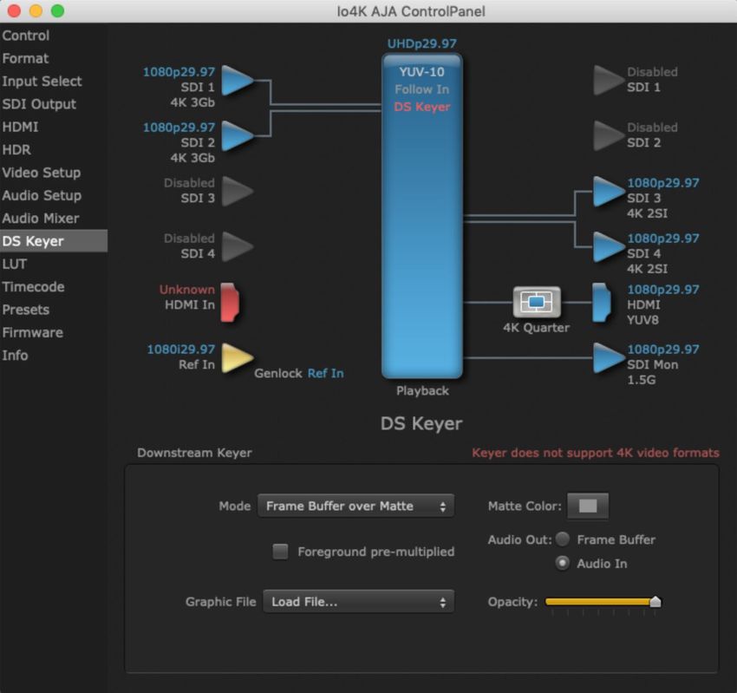Screen dimensions: 737x693
Task: Click the red DS Keyer label in framebuffer
Action: coord(422,107)
